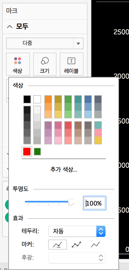This screenshot has width=129, height=270.
Task: Pick the salmon pink swatch above mustard
Action: point(98,133)
